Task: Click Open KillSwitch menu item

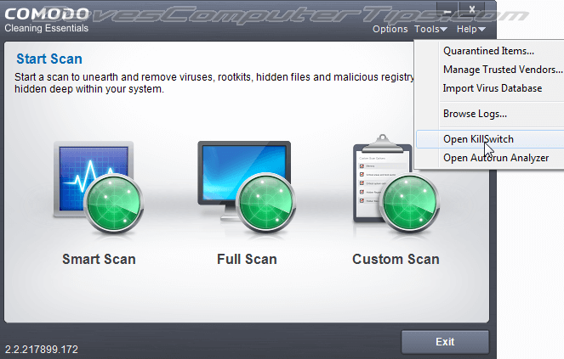Action: click(490, 139)
